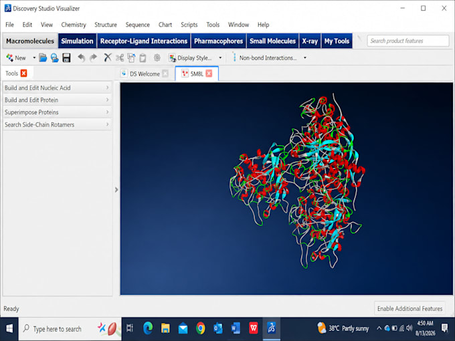
Task: Click the Search product features field
Action: coord(408,41)
